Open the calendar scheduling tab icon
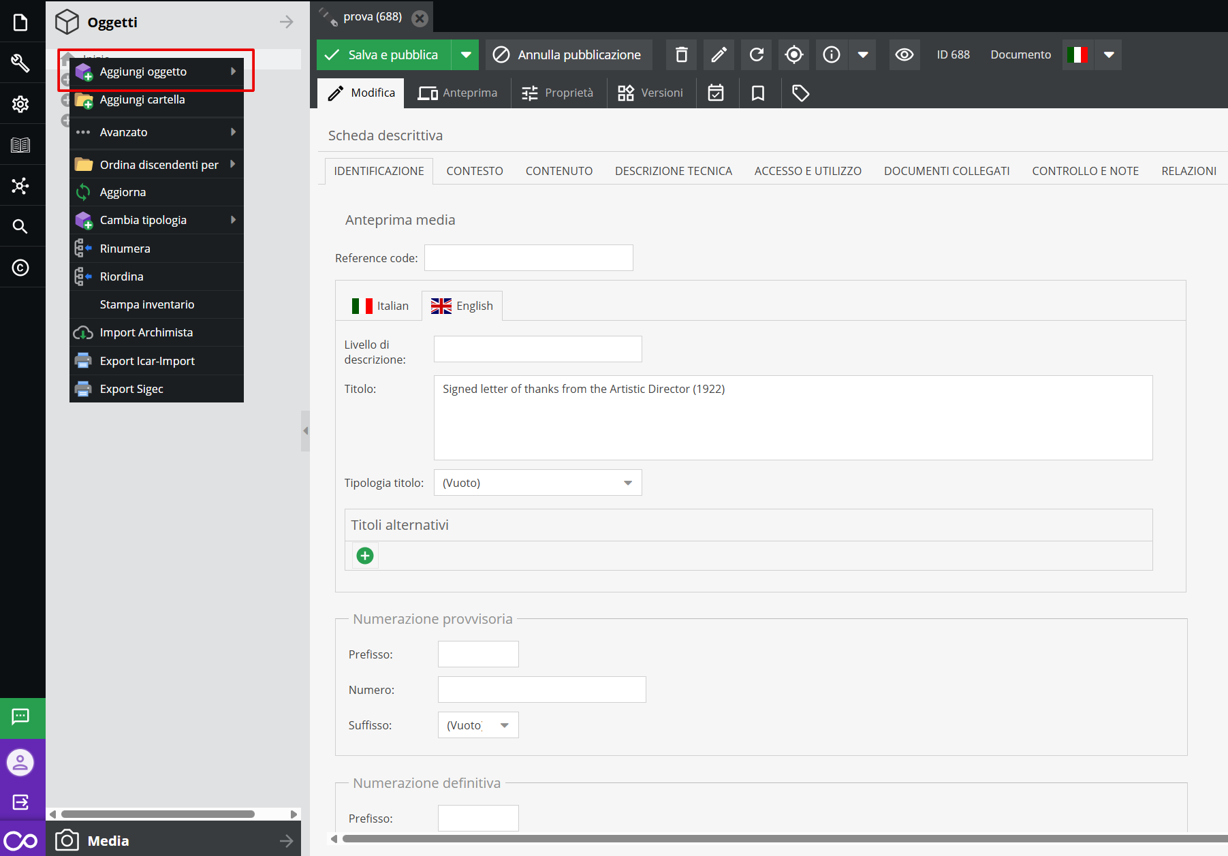 point(716,93)
